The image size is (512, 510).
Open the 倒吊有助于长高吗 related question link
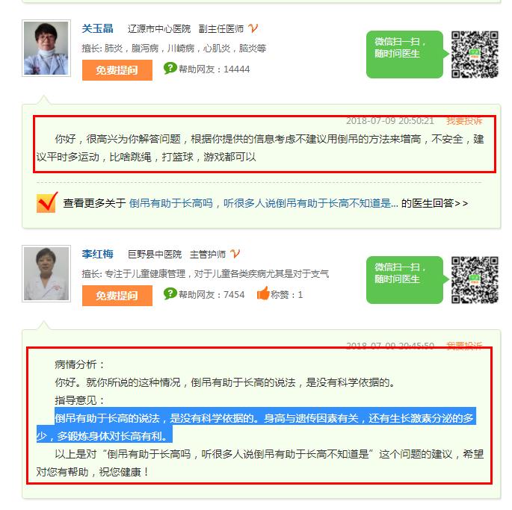[x=264, y=203]
